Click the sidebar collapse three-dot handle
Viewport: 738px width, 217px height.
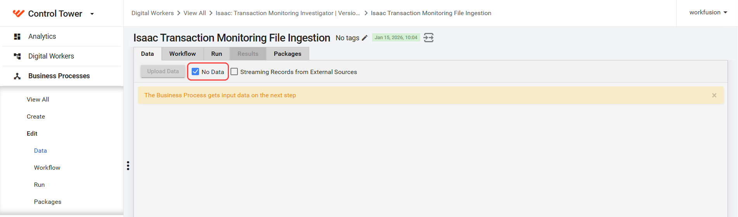(x=128, y=166)
